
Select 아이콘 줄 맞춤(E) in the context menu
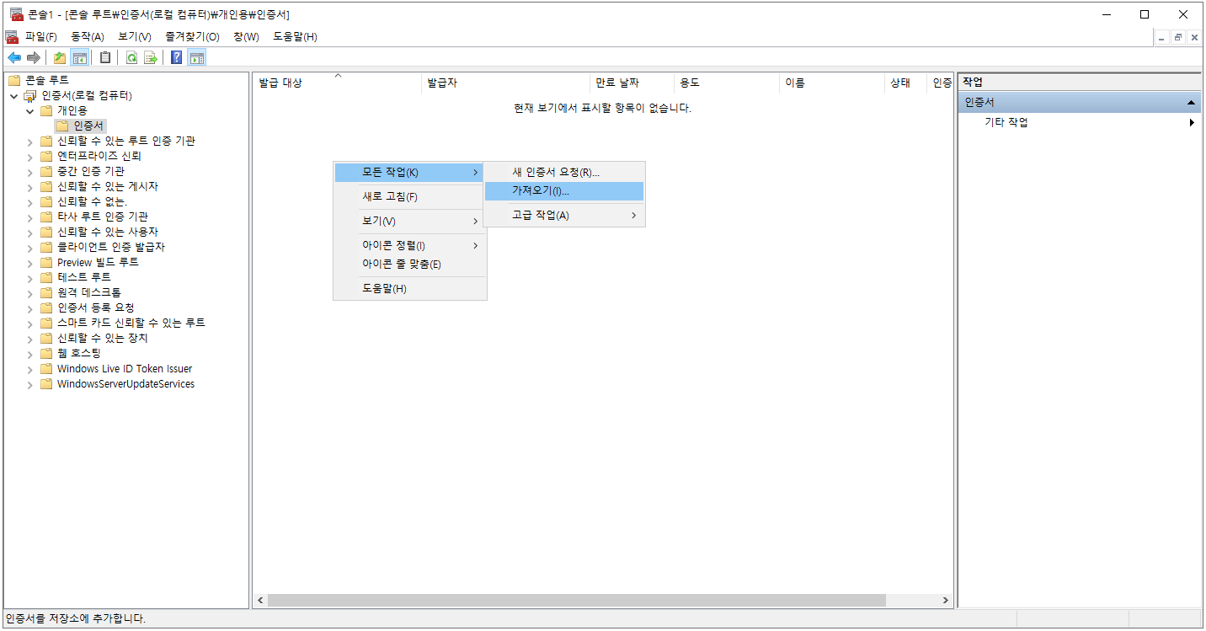409,264
